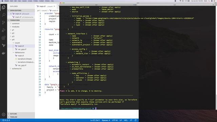217x122 pixels.
Task: Open the Extensions view
Action: click(x=4, y=38)
